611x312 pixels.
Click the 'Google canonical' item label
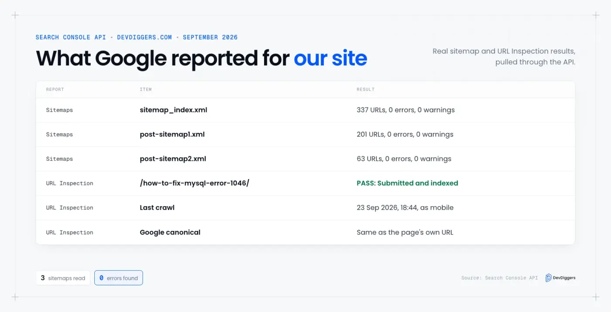coord(170,232)
